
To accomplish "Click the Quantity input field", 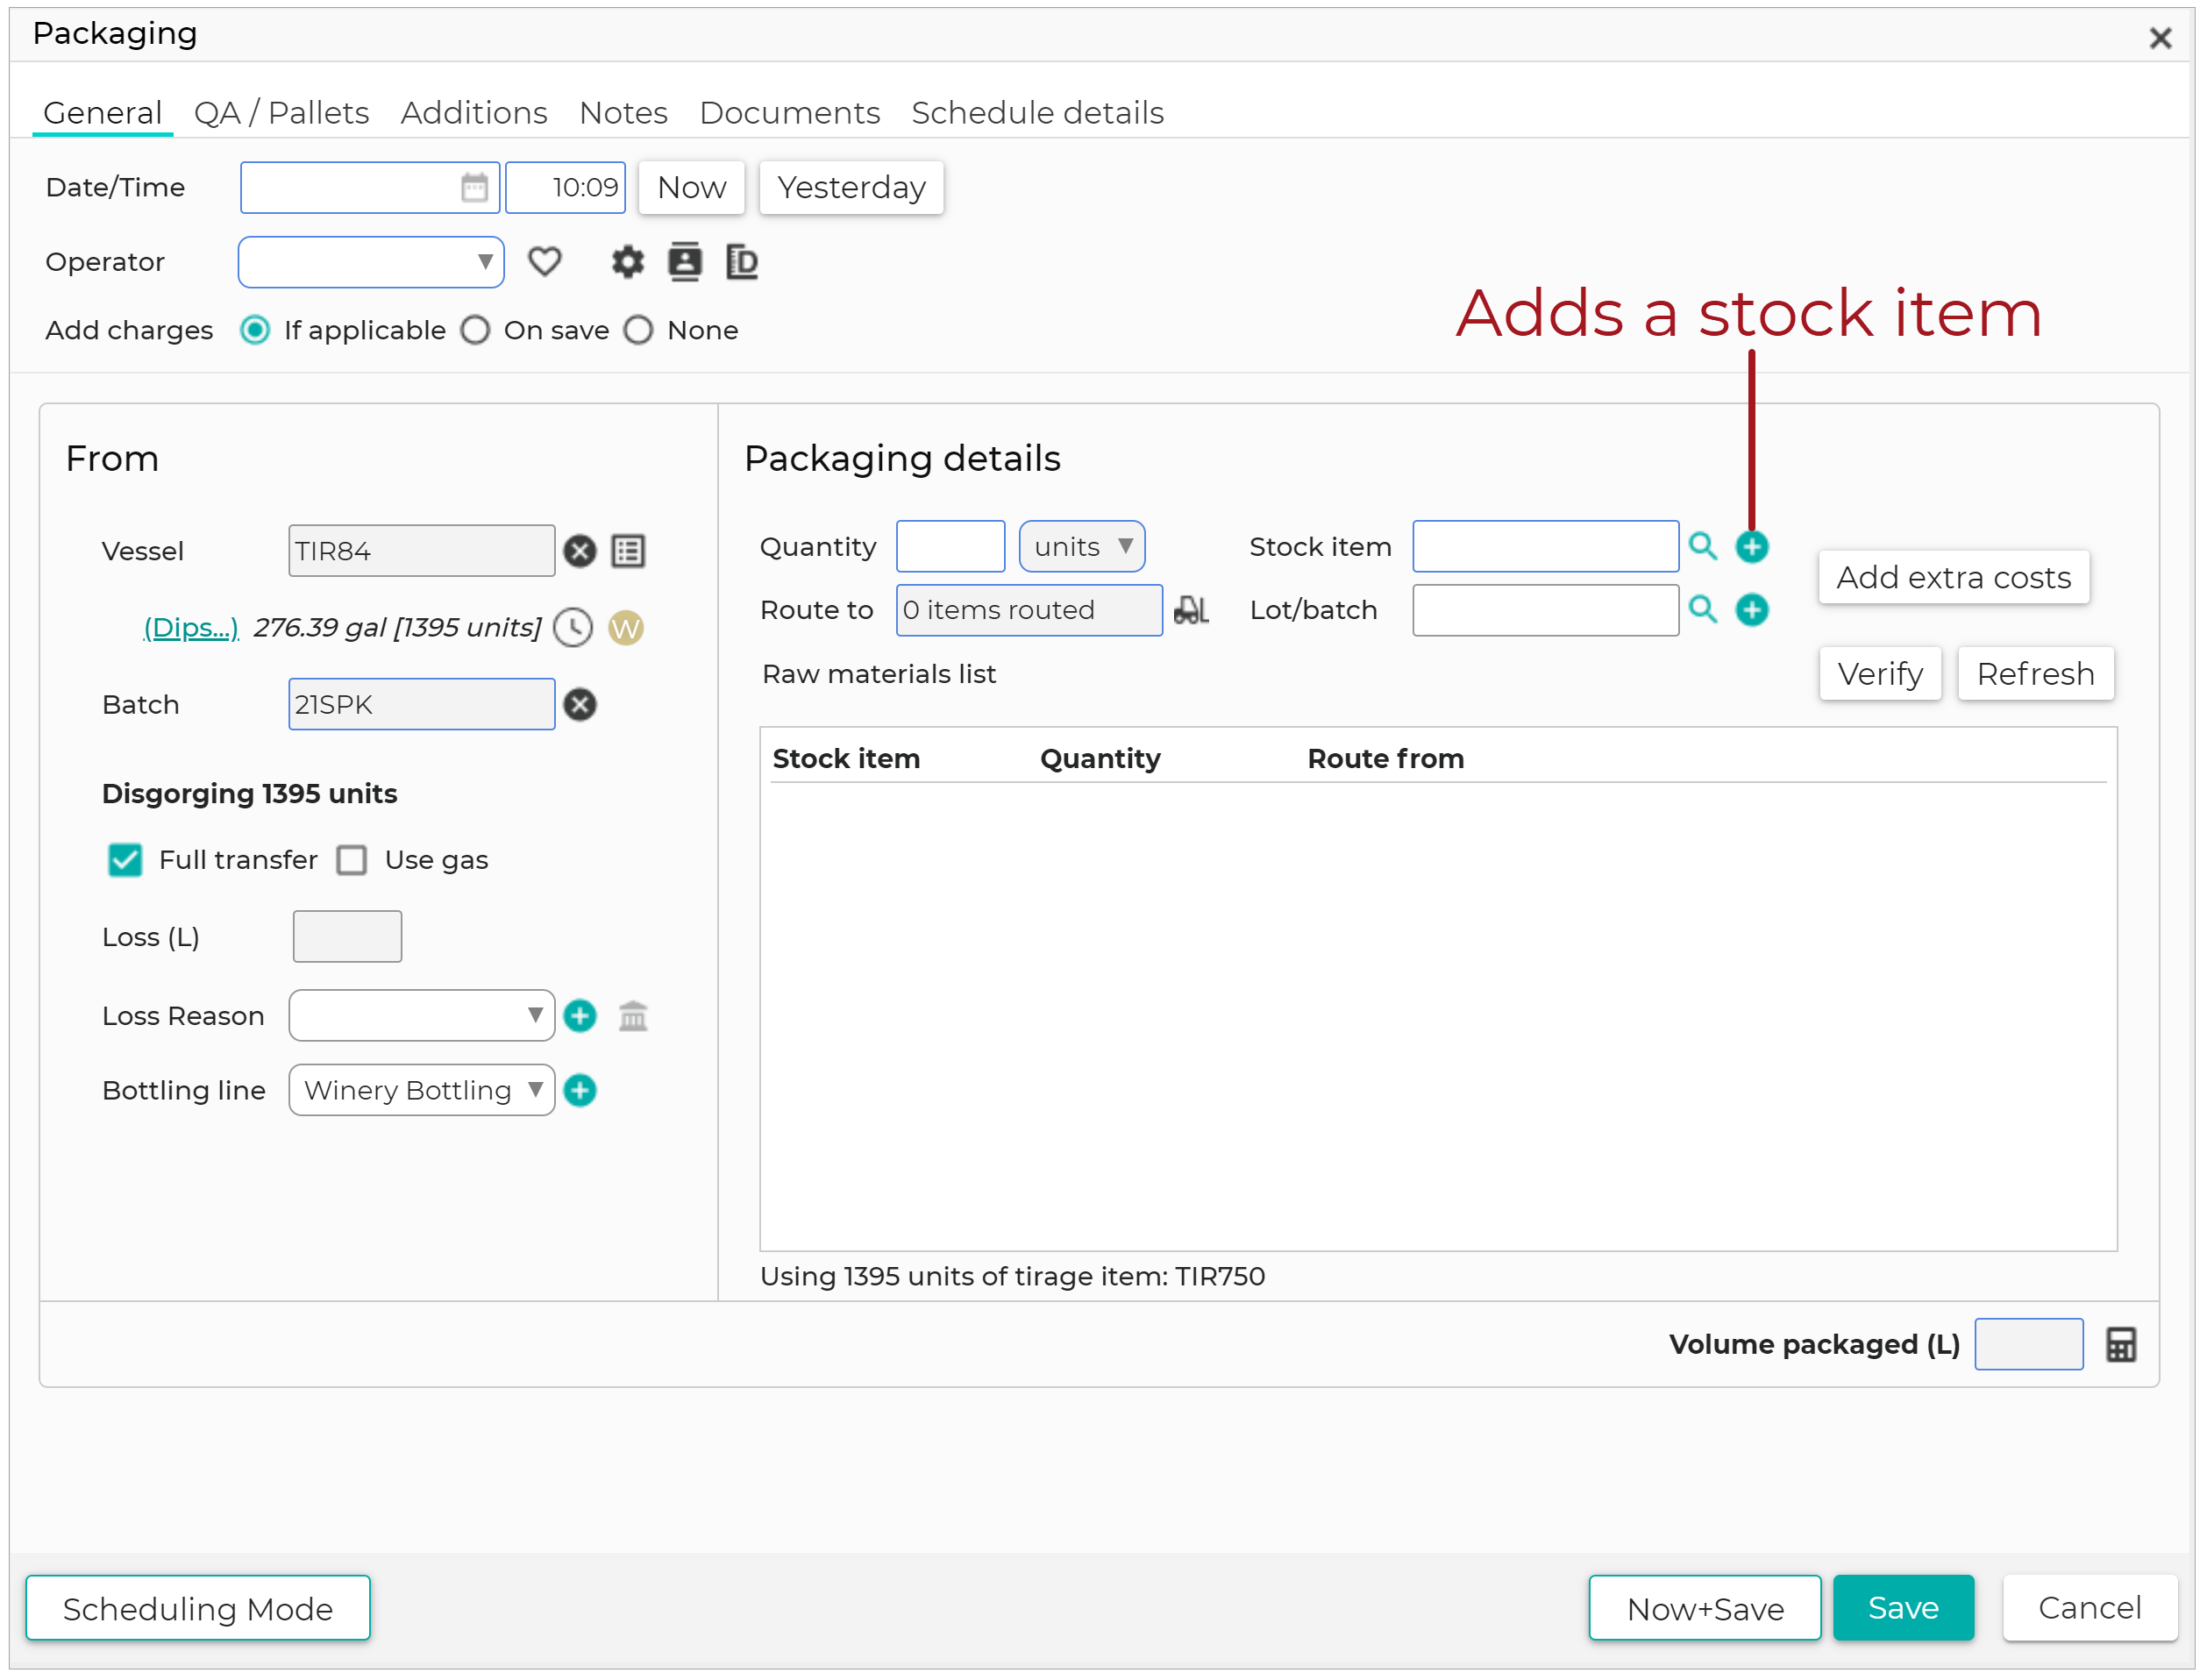I will (x=951, y=547).
